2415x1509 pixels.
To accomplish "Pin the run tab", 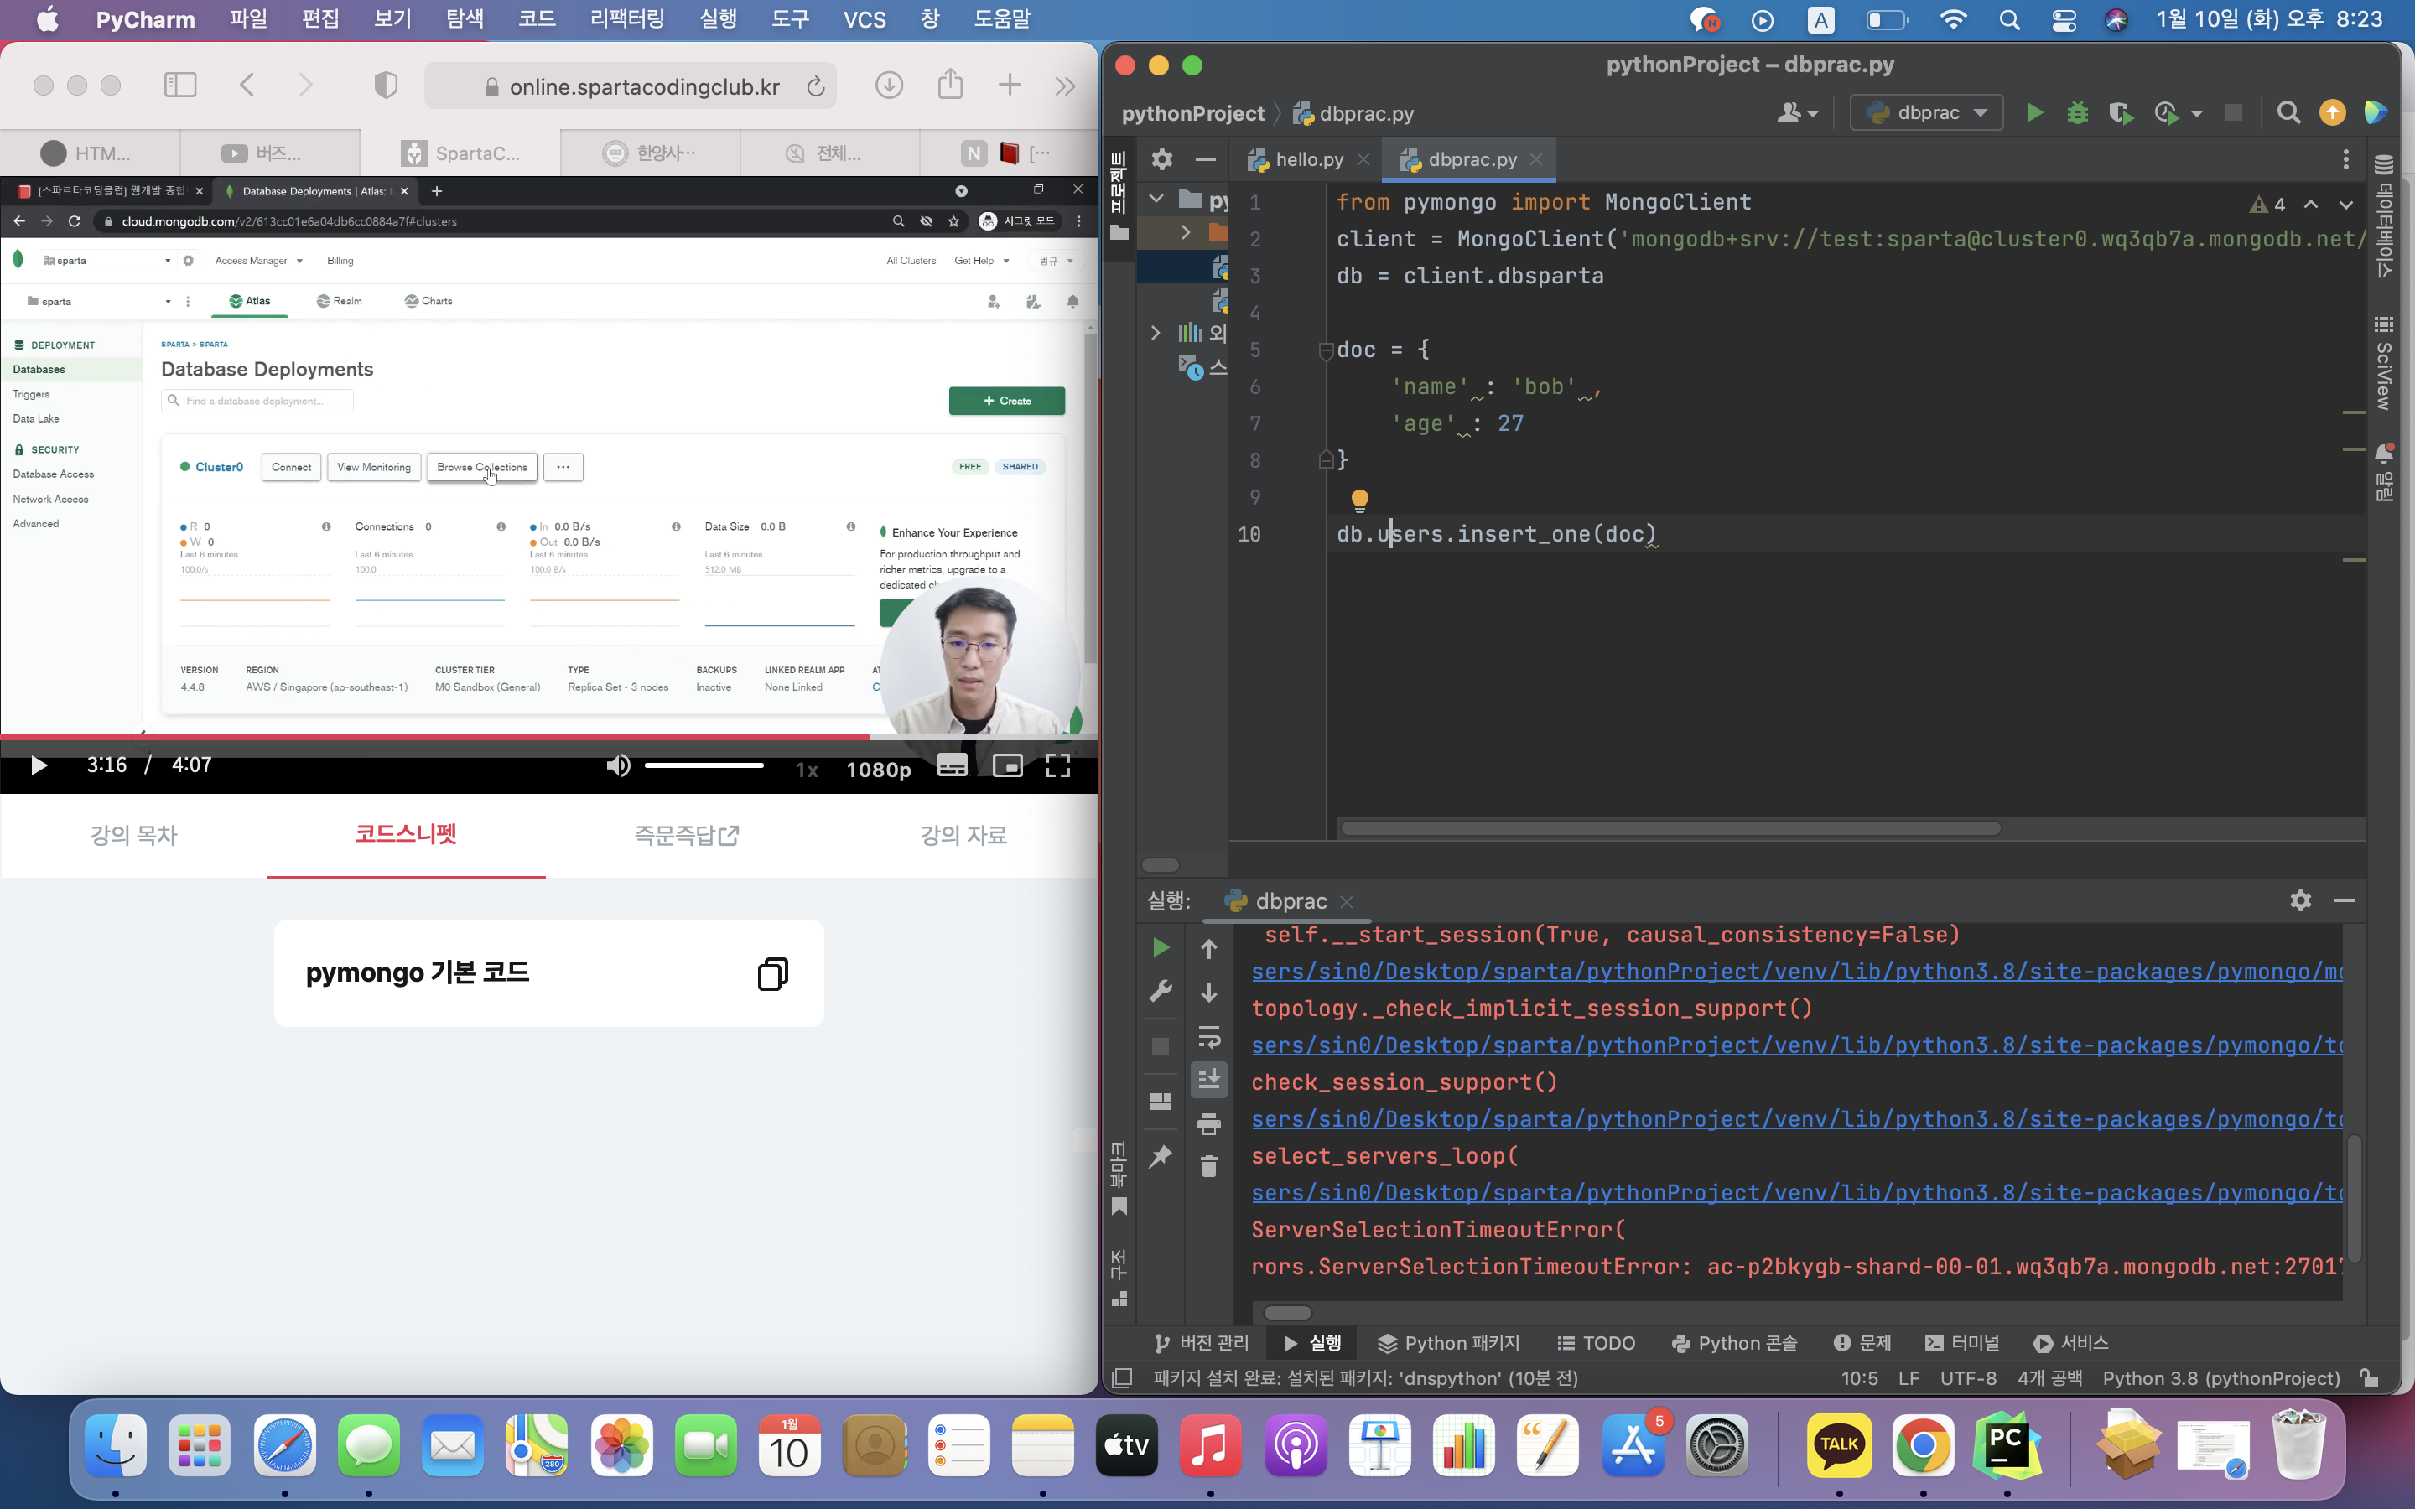I will [x=1160, y=1157].
